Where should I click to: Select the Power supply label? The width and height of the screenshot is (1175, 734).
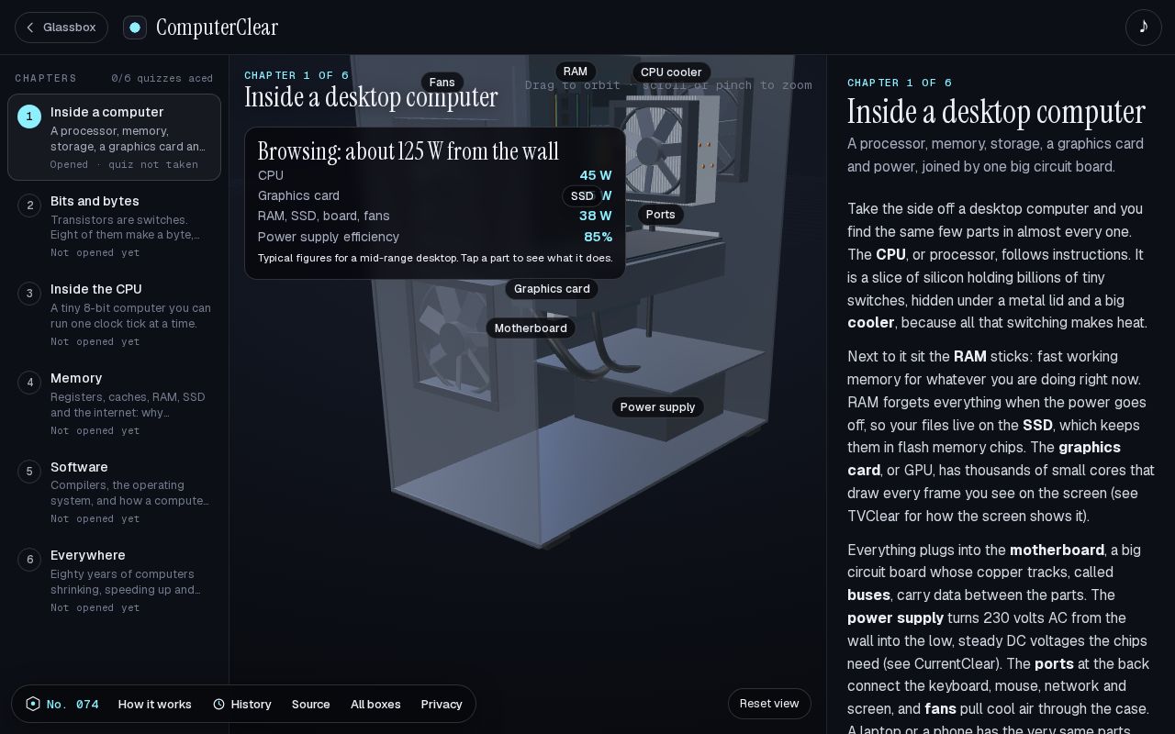657,407
